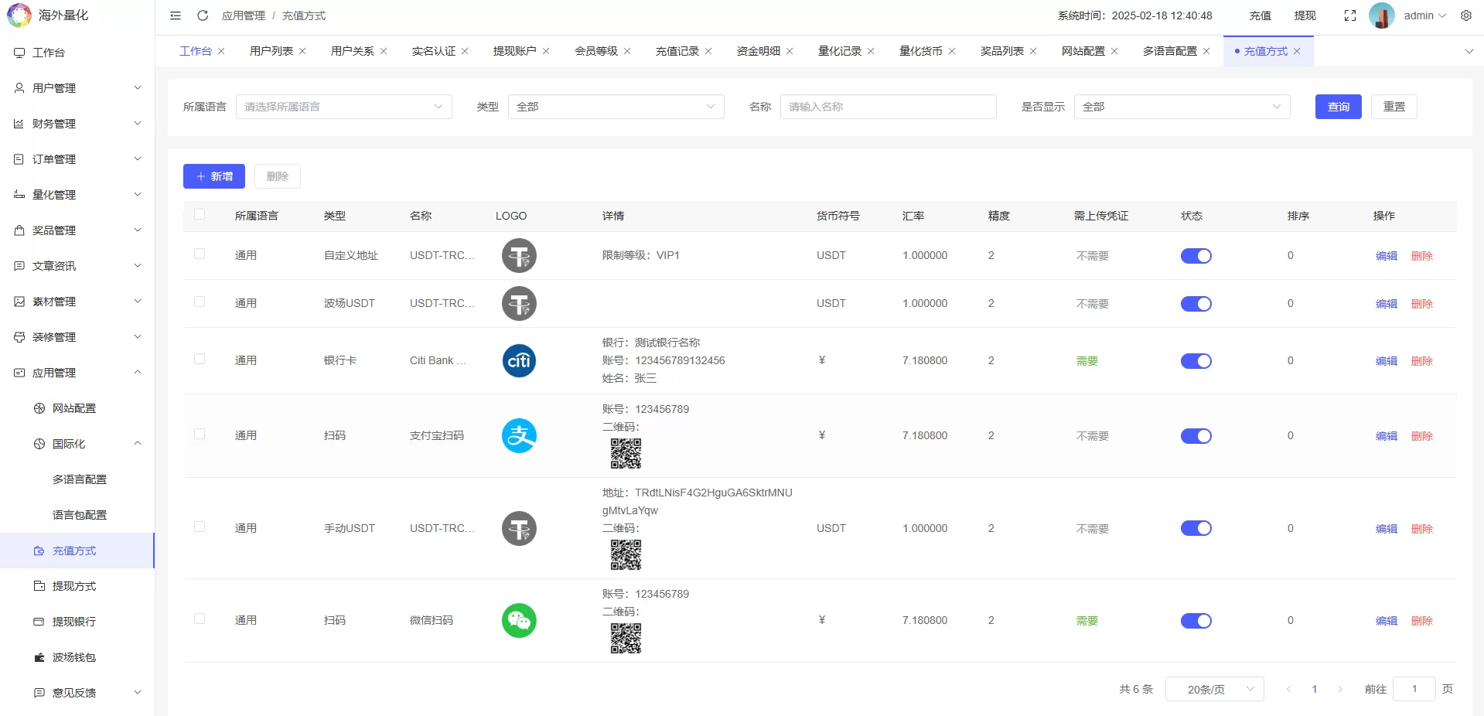Click the refresh icon in the header
Image resolution: width=1484 pixels, height=716 pixels.
point(203,15)
